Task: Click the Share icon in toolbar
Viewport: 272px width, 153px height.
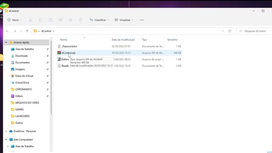Action: [71, 20]
